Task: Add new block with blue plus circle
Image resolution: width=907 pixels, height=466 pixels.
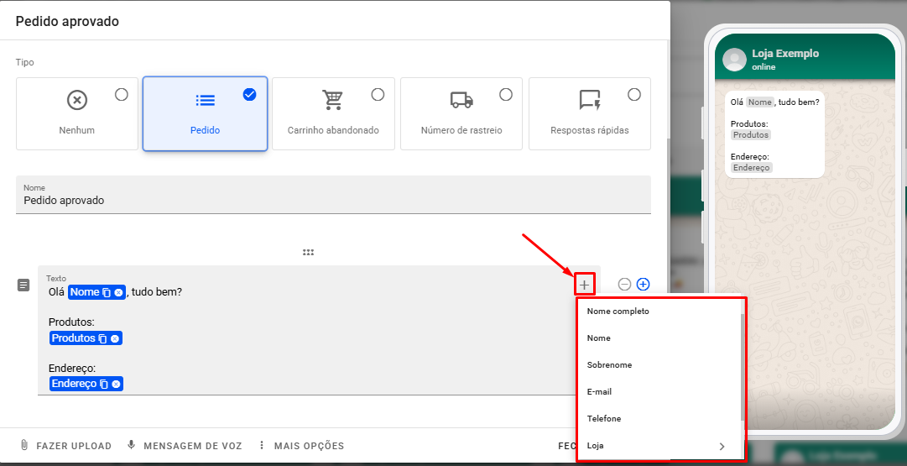Action: tap(643, 285)
